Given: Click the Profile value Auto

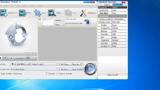Looking at the screenshot, I should click(119, 25).
